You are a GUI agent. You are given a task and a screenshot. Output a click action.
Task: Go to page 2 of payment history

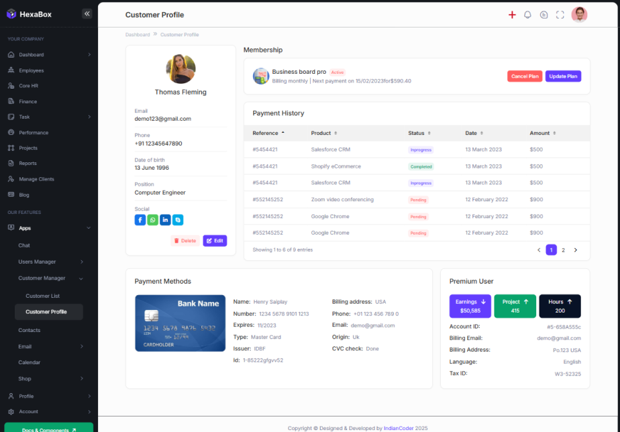click(x=563, y=250)
